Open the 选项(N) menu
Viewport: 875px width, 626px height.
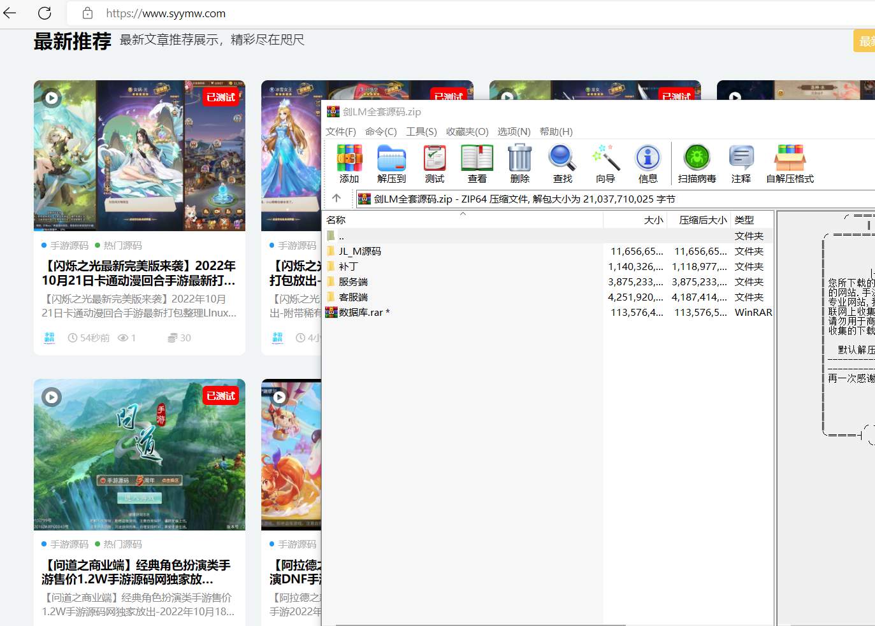coord(514,132)
